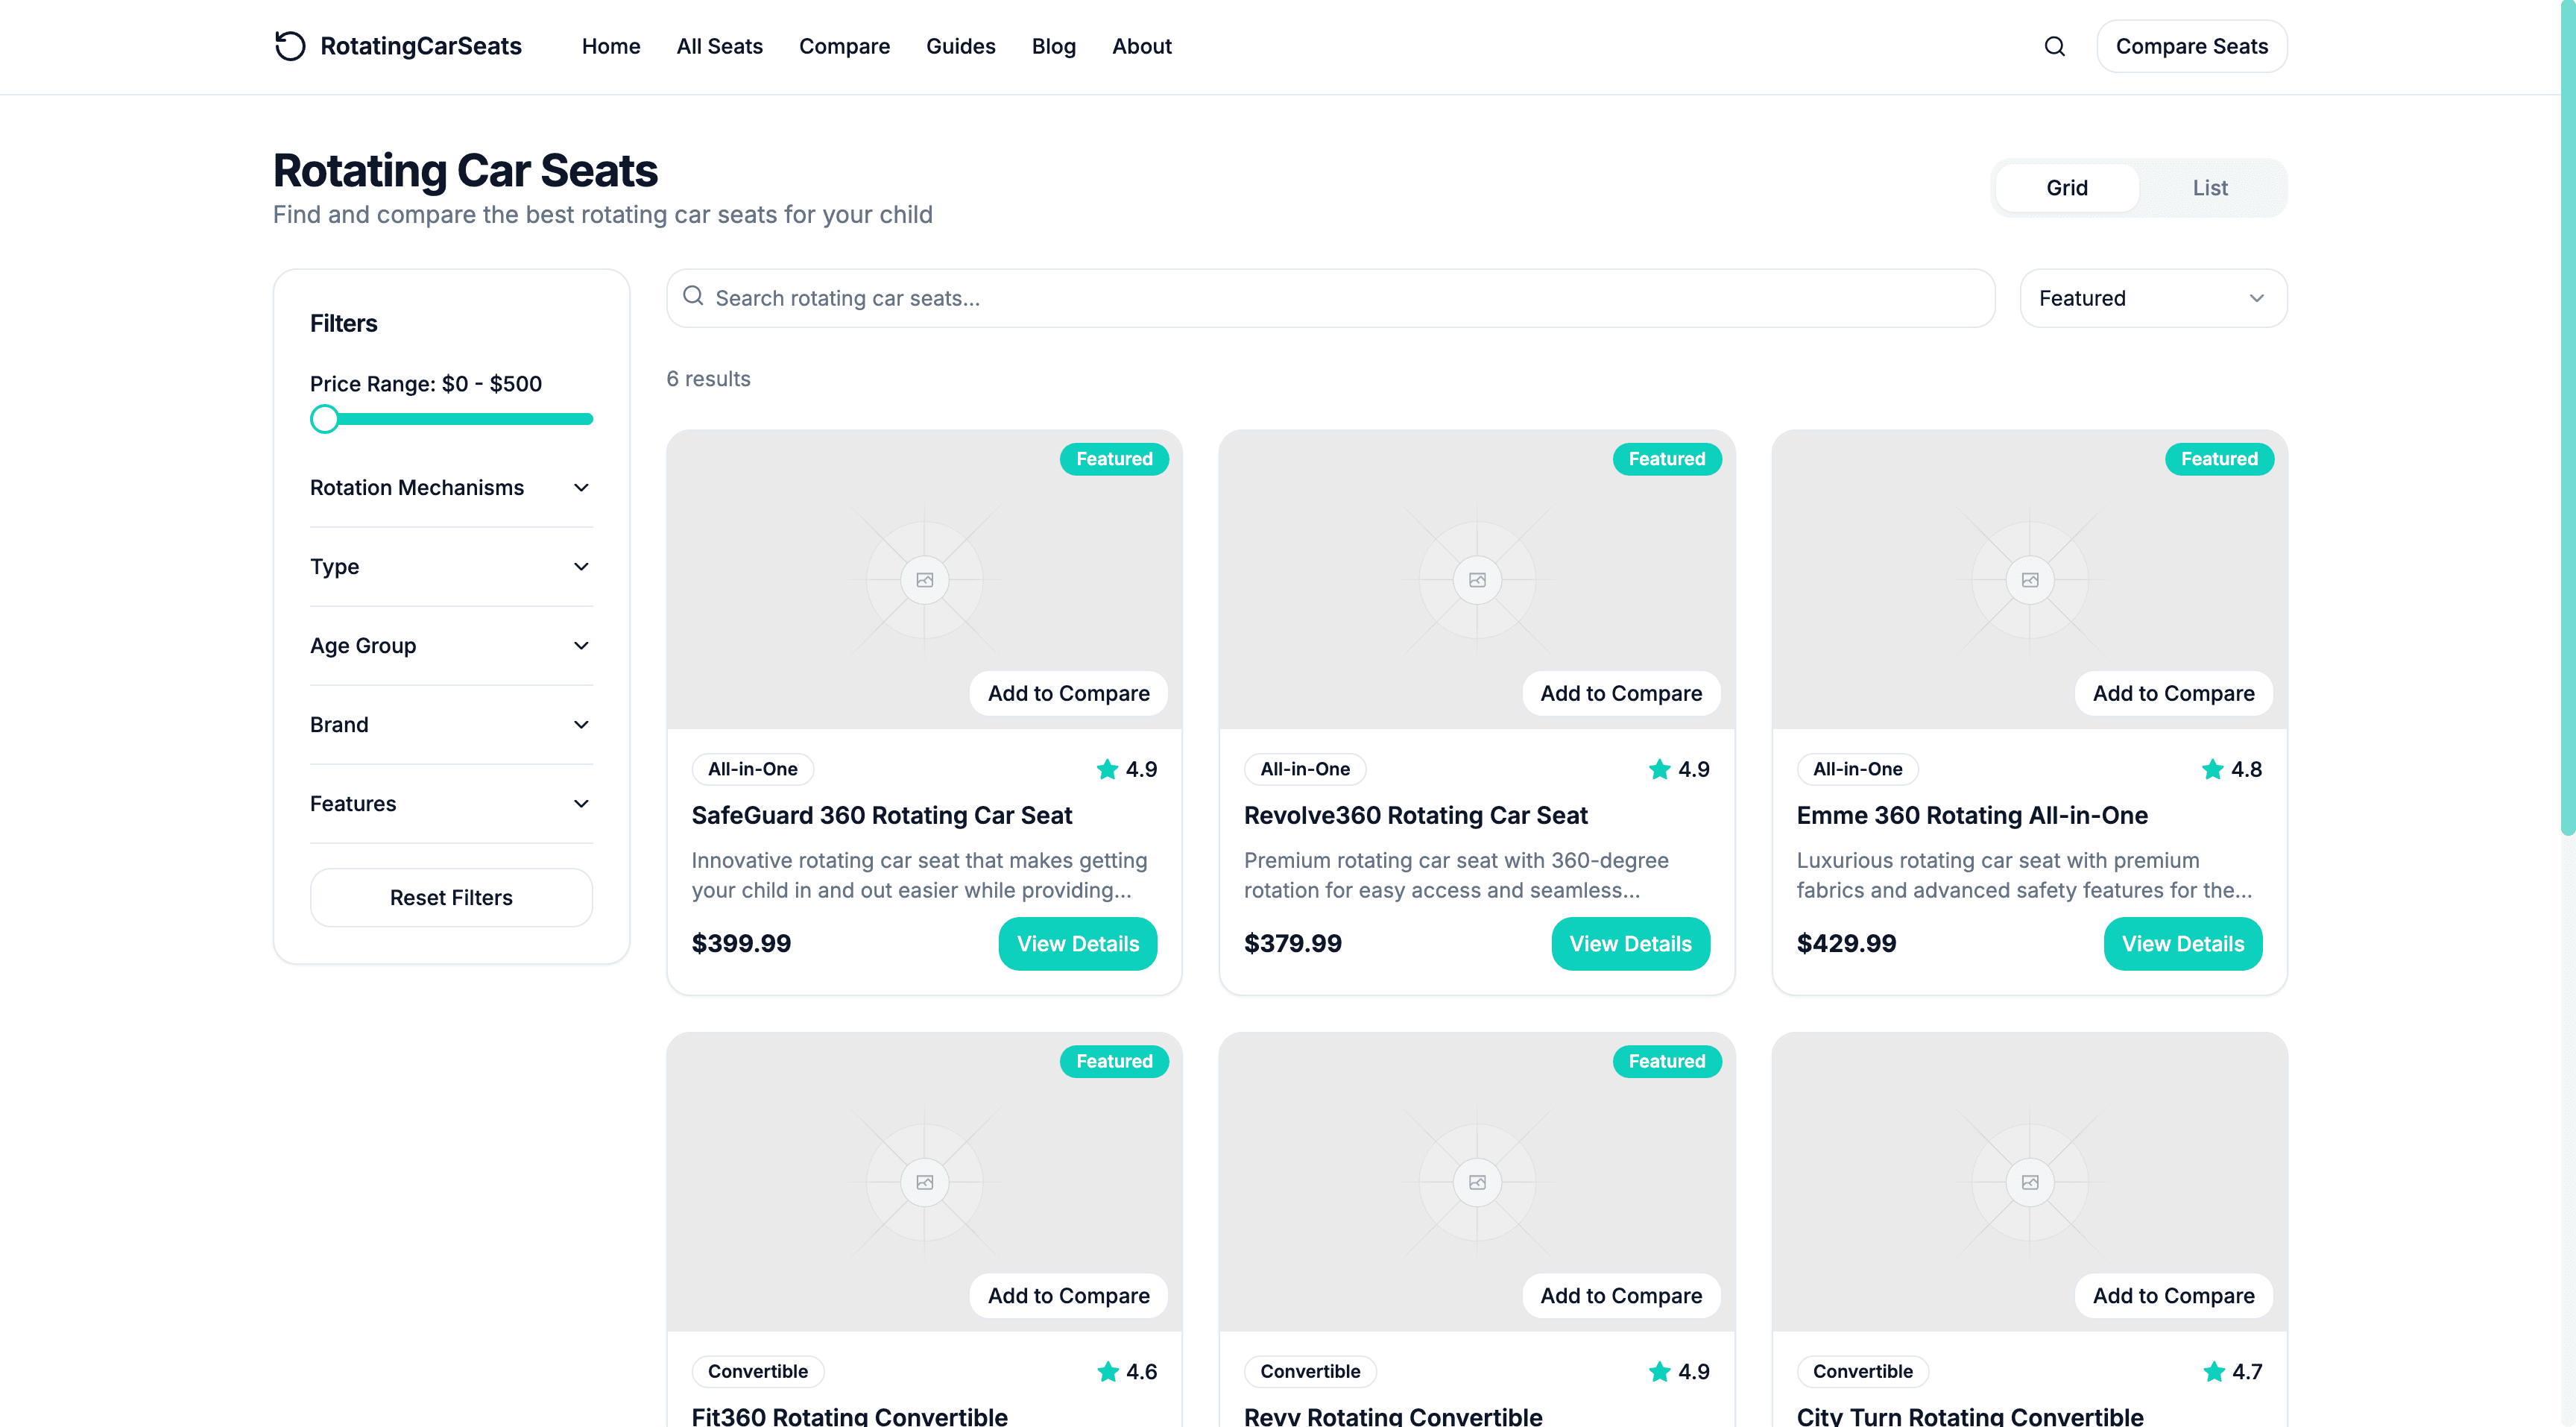Click the Search rotating car seats field
The width and height of the screenshot is (2576, 1427).
click(1330, 298)
